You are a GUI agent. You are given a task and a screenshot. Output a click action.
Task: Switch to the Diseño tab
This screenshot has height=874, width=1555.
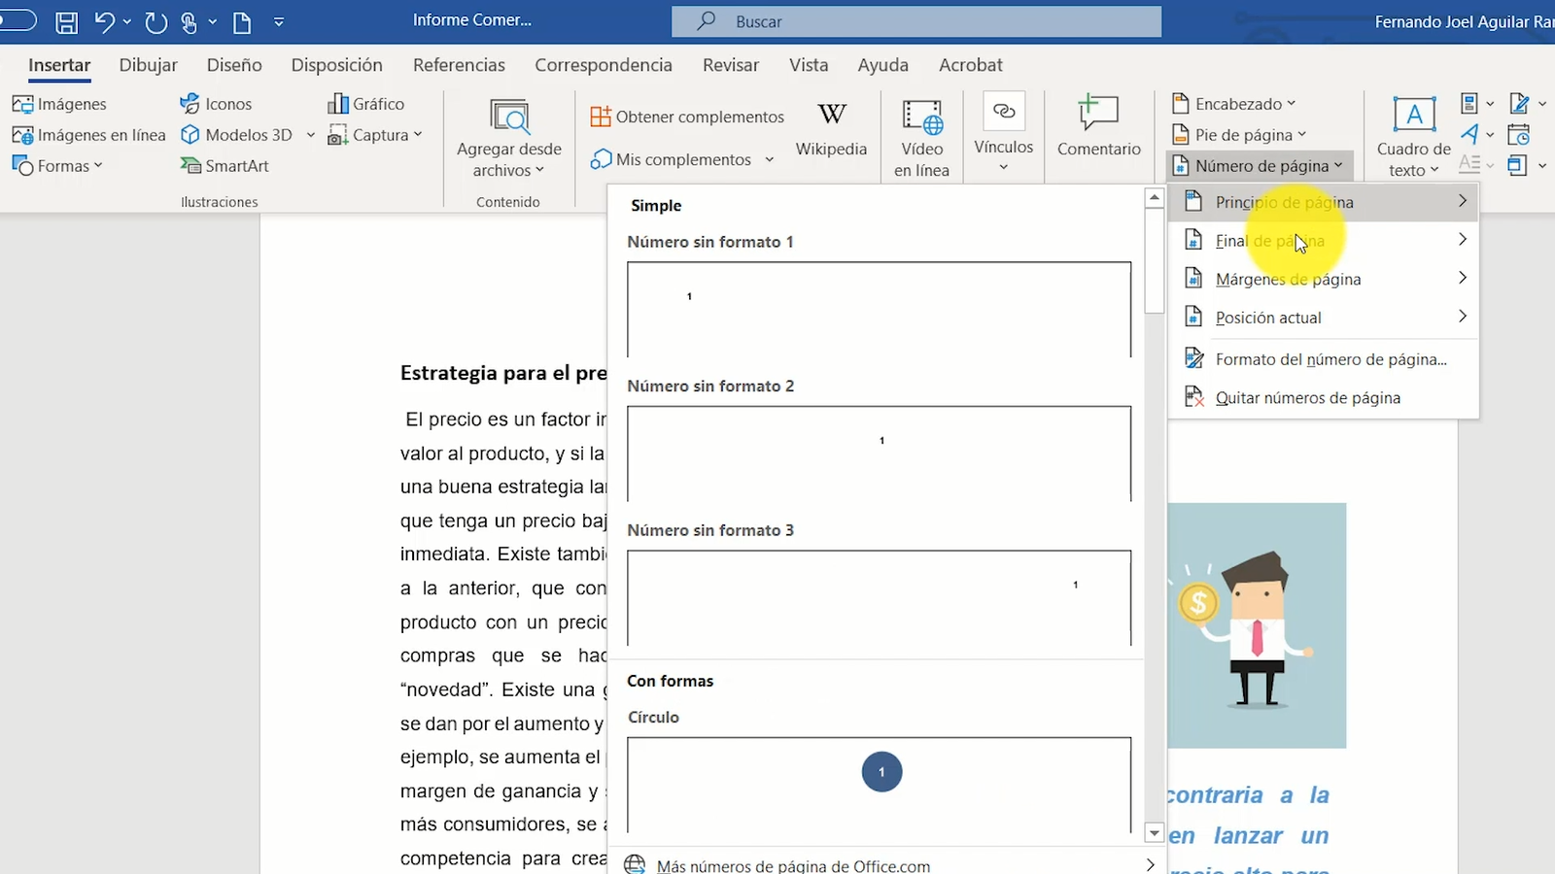(234, 65)
